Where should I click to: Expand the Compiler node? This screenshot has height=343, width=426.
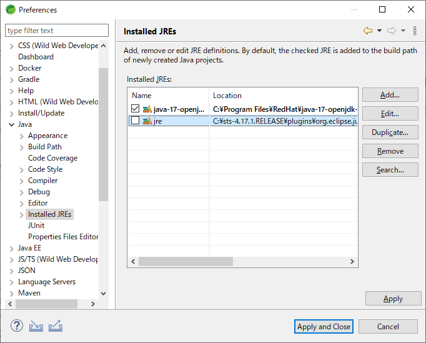click(x=21, y=181)
